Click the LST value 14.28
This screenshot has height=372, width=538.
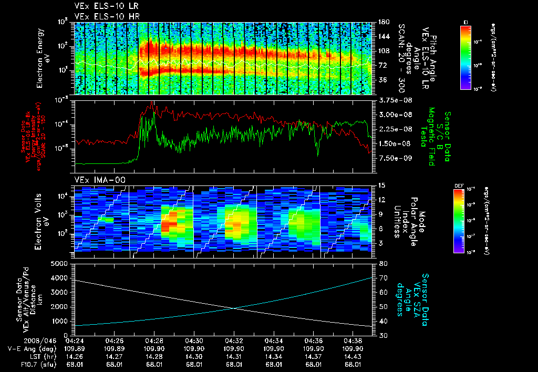coord(154,357)
